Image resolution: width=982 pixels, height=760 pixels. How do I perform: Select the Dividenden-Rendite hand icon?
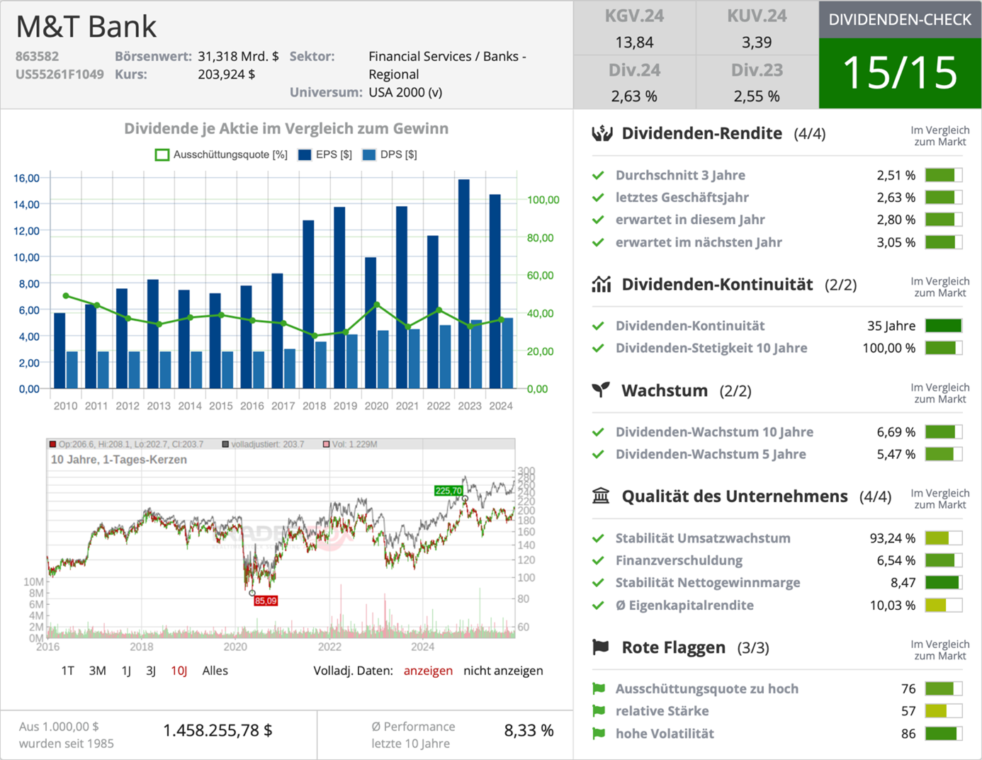[x=602, y=133]
